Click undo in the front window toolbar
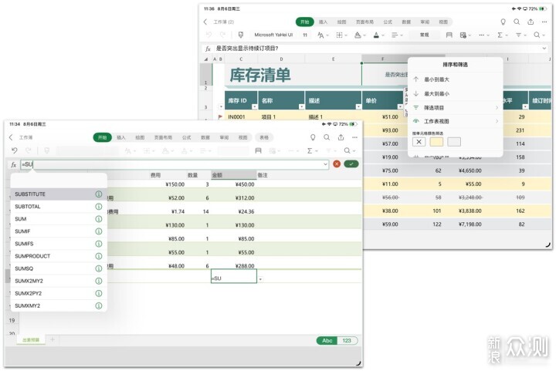 click(14, 150)
